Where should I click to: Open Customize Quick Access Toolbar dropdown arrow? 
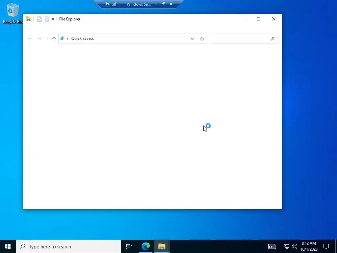pos(53,19)
